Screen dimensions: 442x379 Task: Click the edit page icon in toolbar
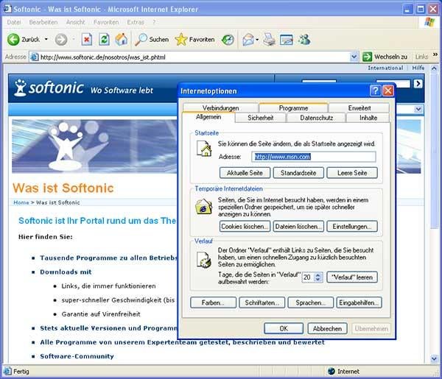(x=286, y=40)
